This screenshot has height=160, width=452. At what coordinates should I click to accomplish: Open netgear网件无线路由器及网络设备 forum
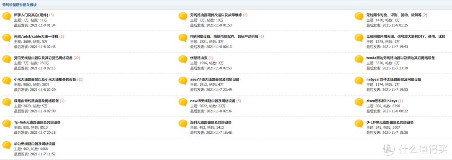pos(394,79)
